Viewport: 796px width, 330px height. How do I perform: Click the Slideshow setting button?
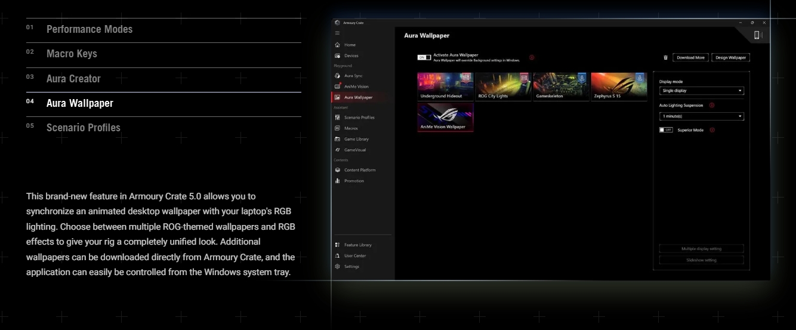point(702,260)
